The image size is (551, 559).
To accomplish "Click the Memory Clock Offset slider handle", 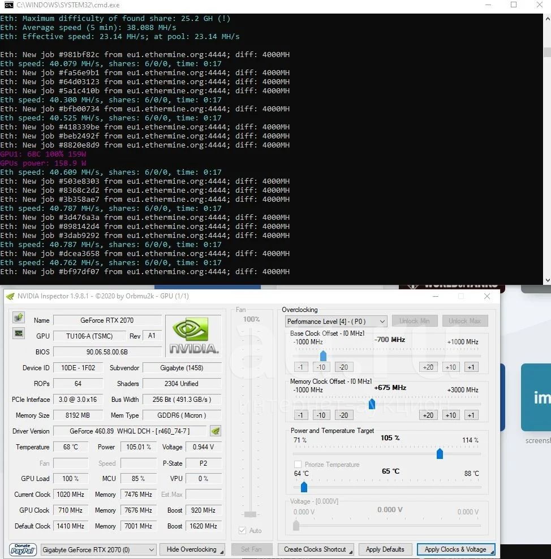I will pos(372,404).
